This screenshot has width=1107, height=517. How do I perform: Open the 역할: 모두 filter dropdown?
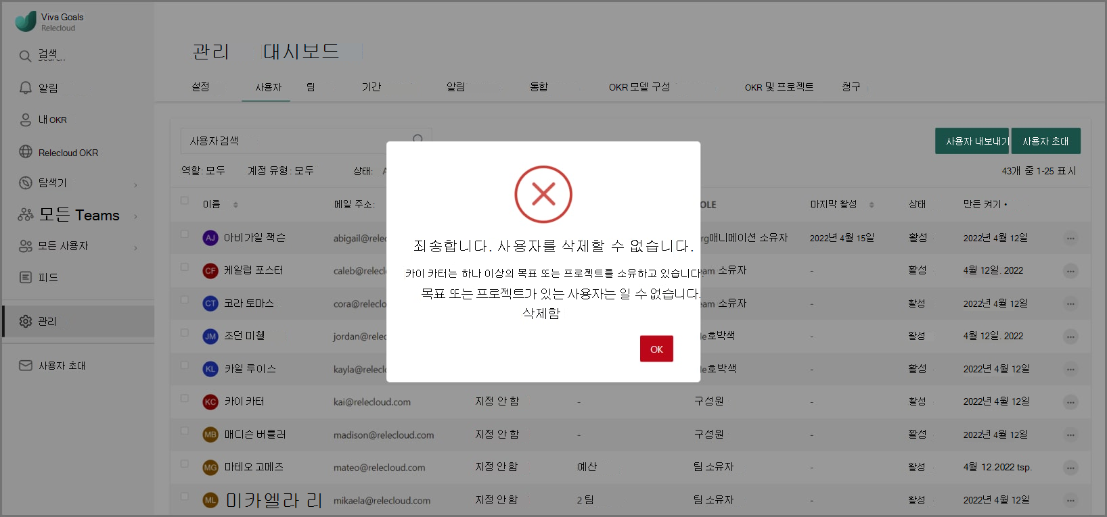tap(203, 170)
